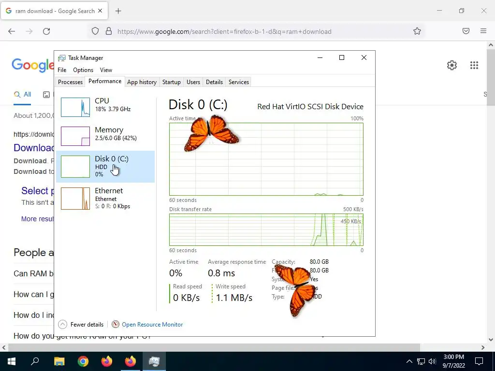
Task: Click the Firefox address bar URL
Action: pos(224,31)
